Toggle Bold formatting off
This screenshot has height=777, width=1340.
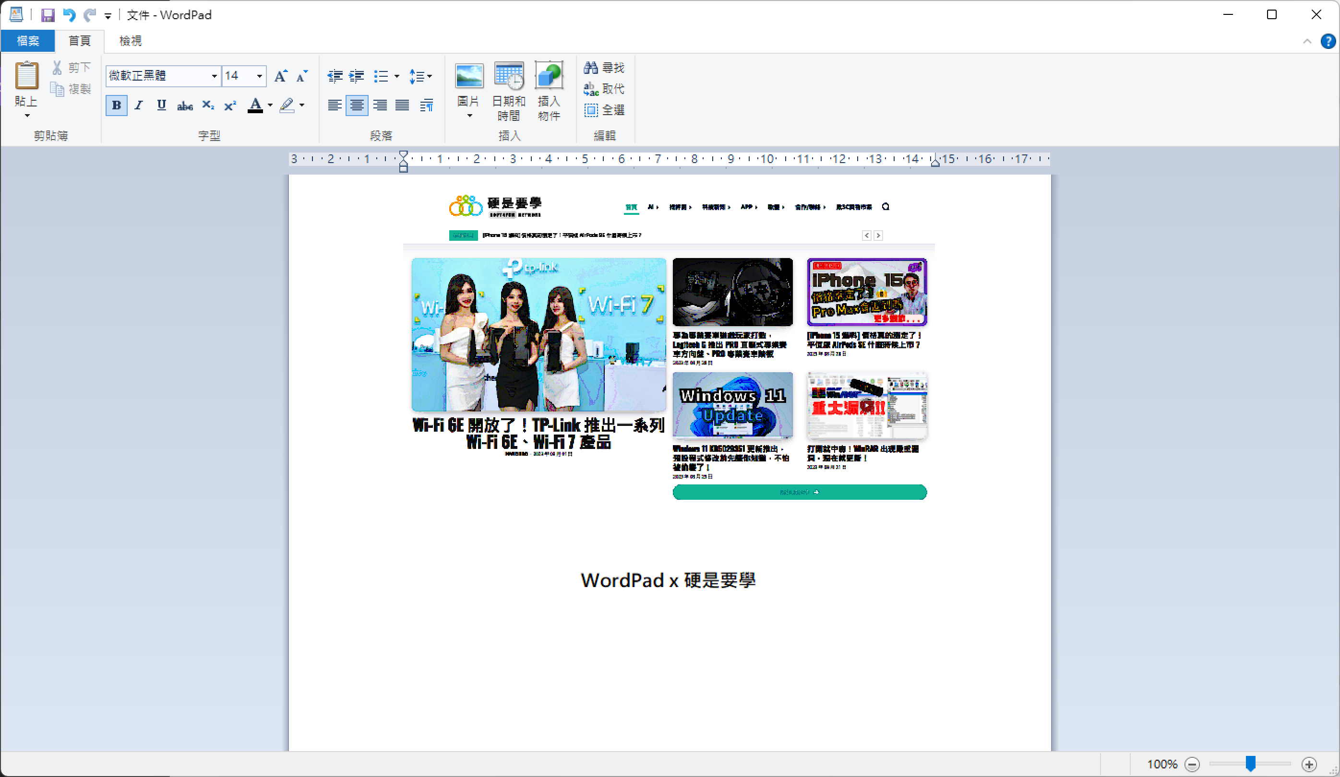click(117, 105)
